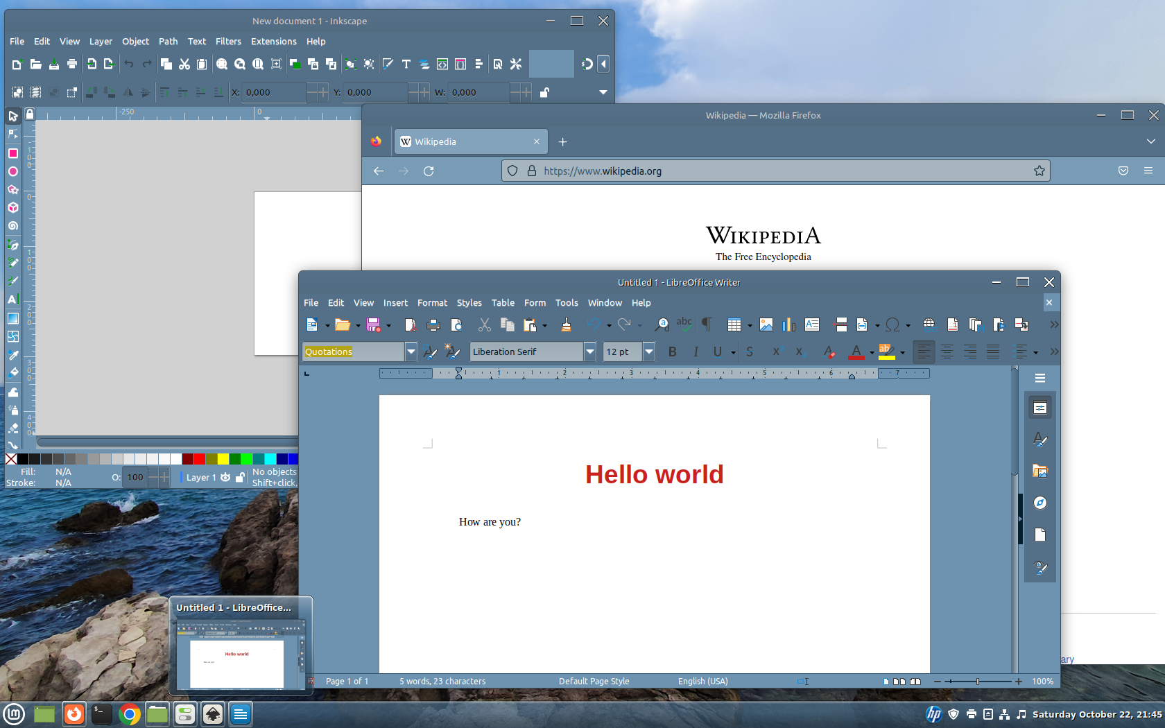Open the Extensions menu in Inkscape

click(273, 42)
